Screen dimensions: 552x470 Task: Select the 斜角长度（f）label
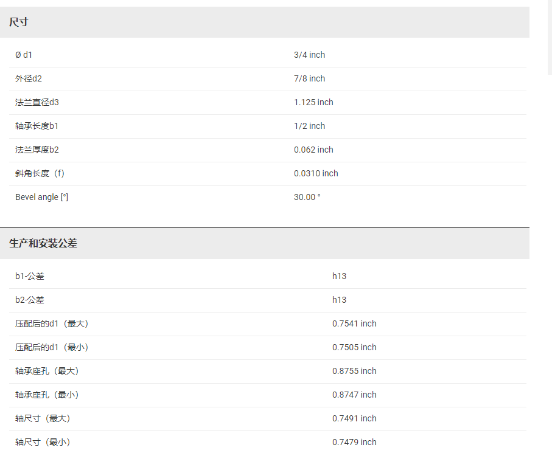pos(40,174)
